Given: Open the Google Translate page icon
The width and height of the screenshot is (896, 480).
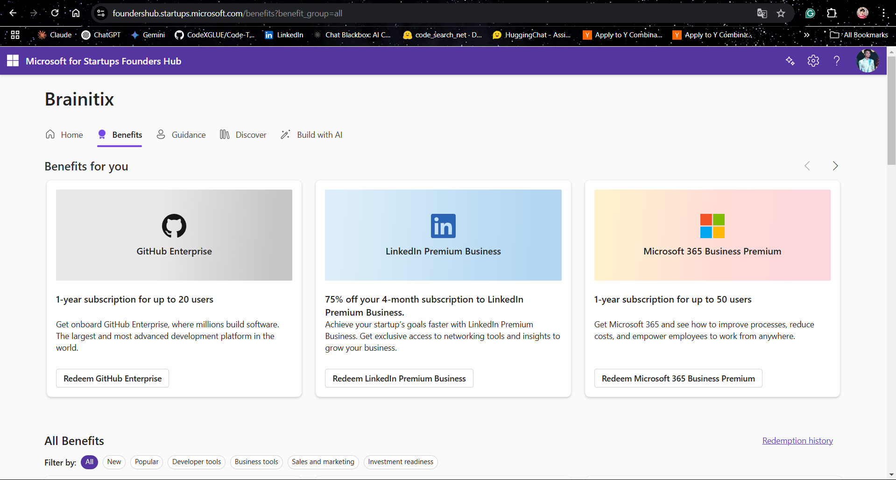Looking at the screenshot, I should tap(762, 14).
